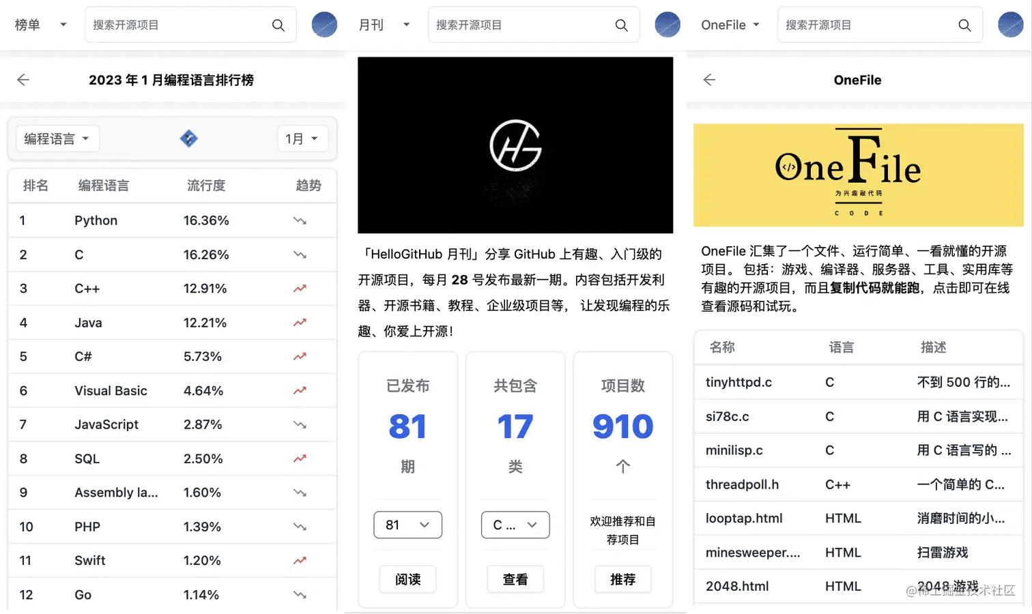Click the 流行度 column header
This screenshot has height=614, width=1032.
pos(206,186)
